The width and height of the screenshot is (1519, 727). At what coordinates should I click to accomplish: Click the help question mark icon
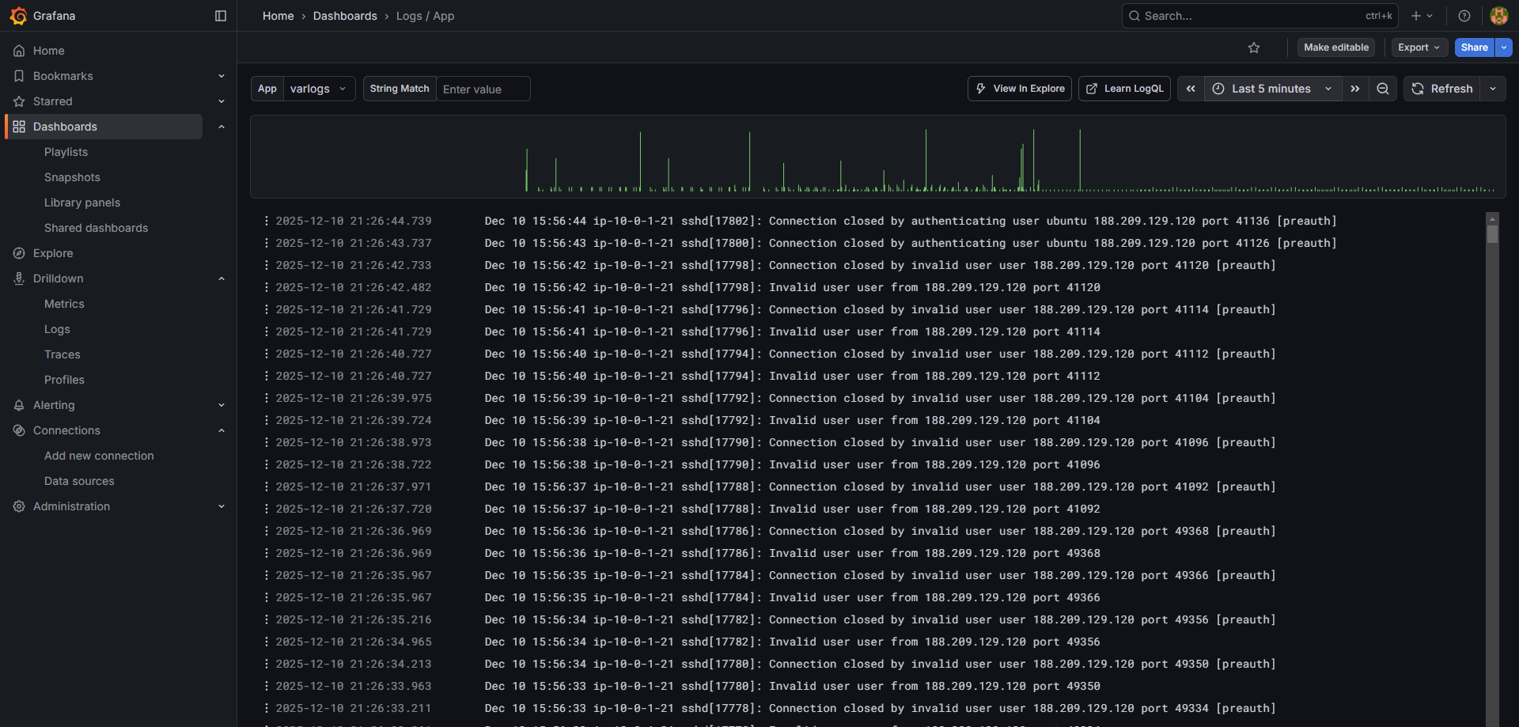point(1464,16)
